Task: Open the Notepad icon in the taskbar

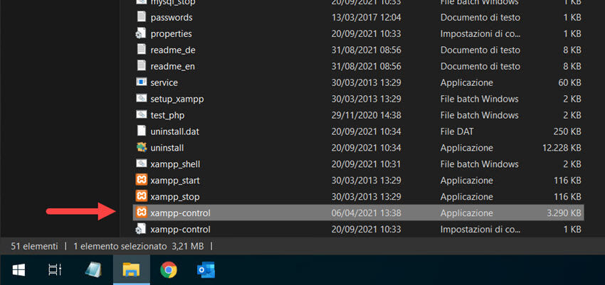Action: [x=93, y=269]
